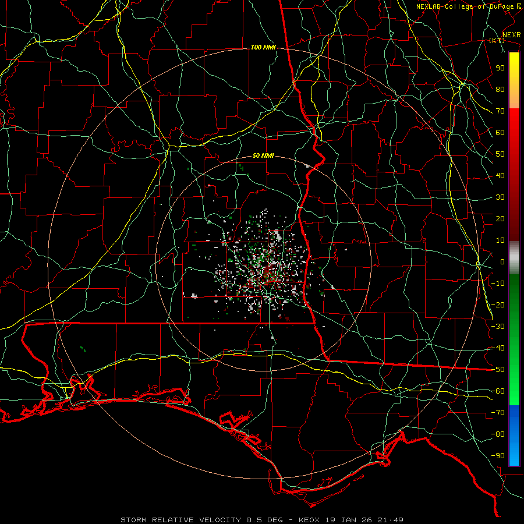Click the blue segment of color bar
Viewport: 524px width, 524px height.
(514, 434)
